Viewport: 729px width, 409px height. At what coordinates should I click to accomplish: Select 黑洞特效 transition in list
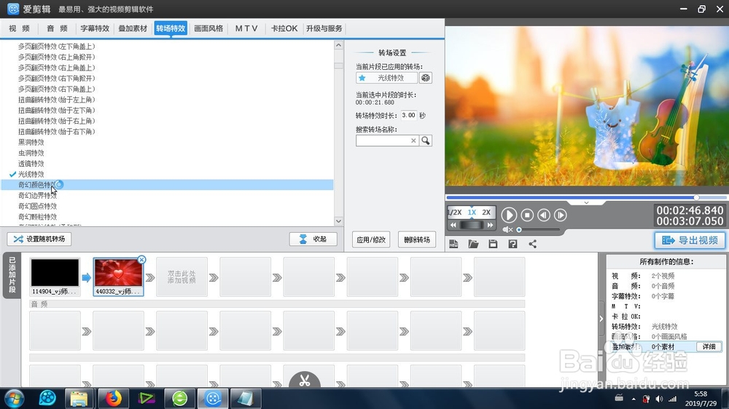point(31,142)
